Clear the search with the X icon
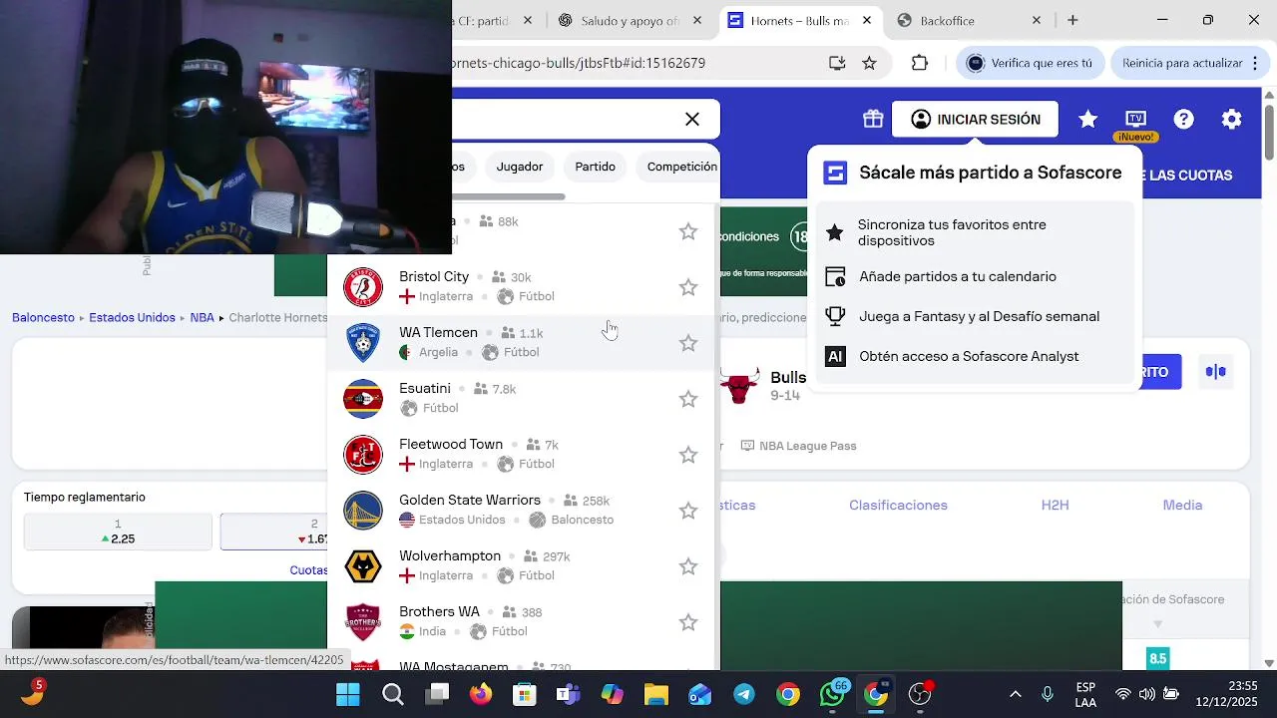Screen dimensions: 1277x718 692,119
